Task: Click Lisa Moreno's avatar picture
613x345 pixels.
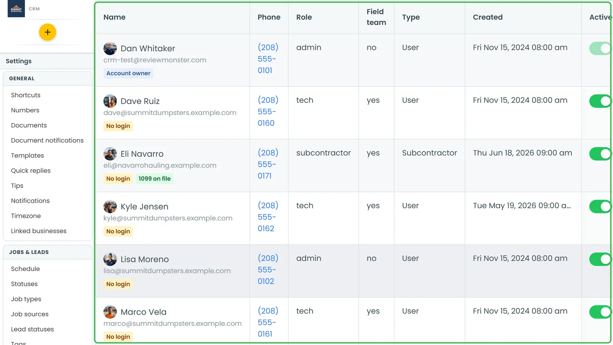Action: (110, 260)
